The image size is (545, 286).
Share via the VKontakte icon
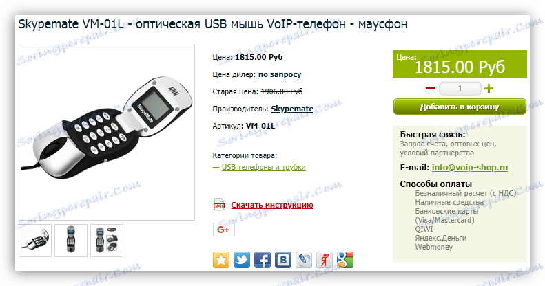coord(283,260)
